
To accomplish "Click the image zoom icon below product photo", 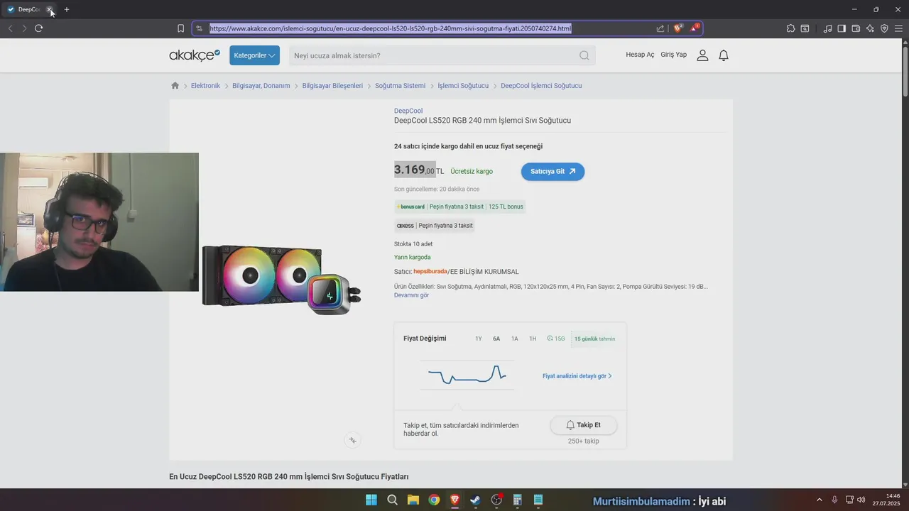I will (352, 440).
